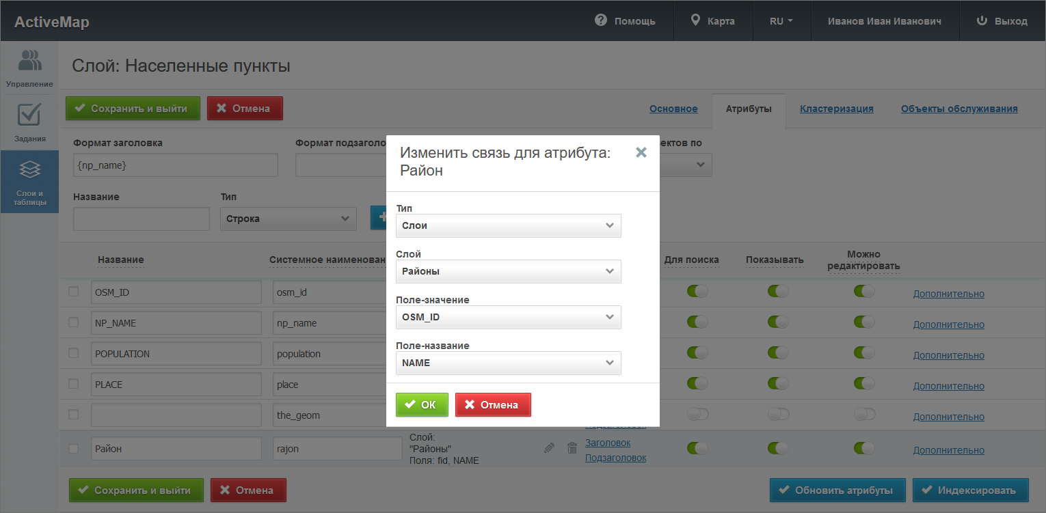Open the Карта map view

(x=713, y=21)
